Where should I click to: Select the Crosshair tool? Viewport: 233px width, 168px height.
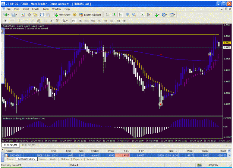click(x=12, y=21)
